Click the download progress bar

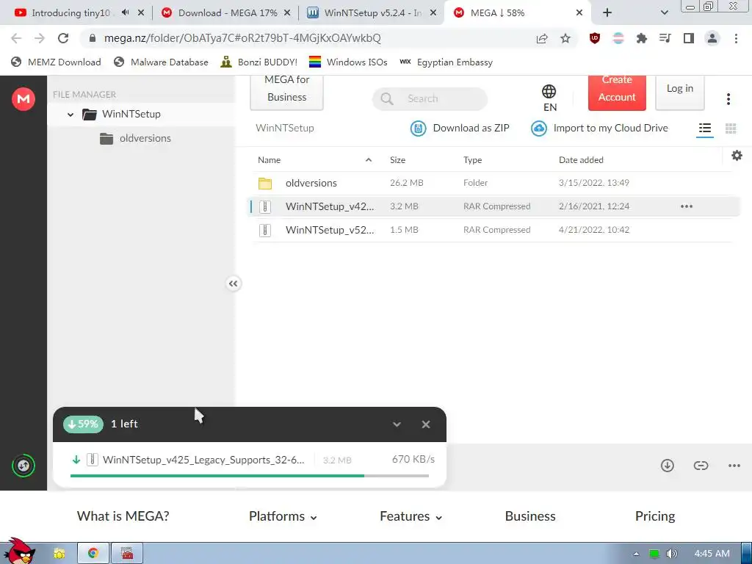[x=250, y=476]
